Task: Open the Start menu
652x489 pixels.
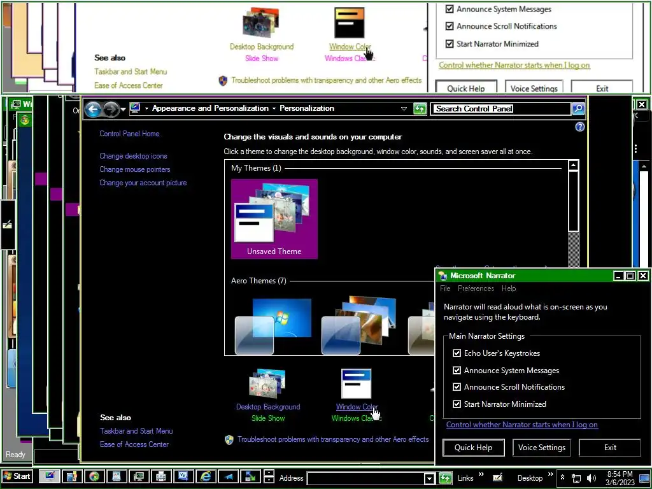Action: [x=17, y=476]
